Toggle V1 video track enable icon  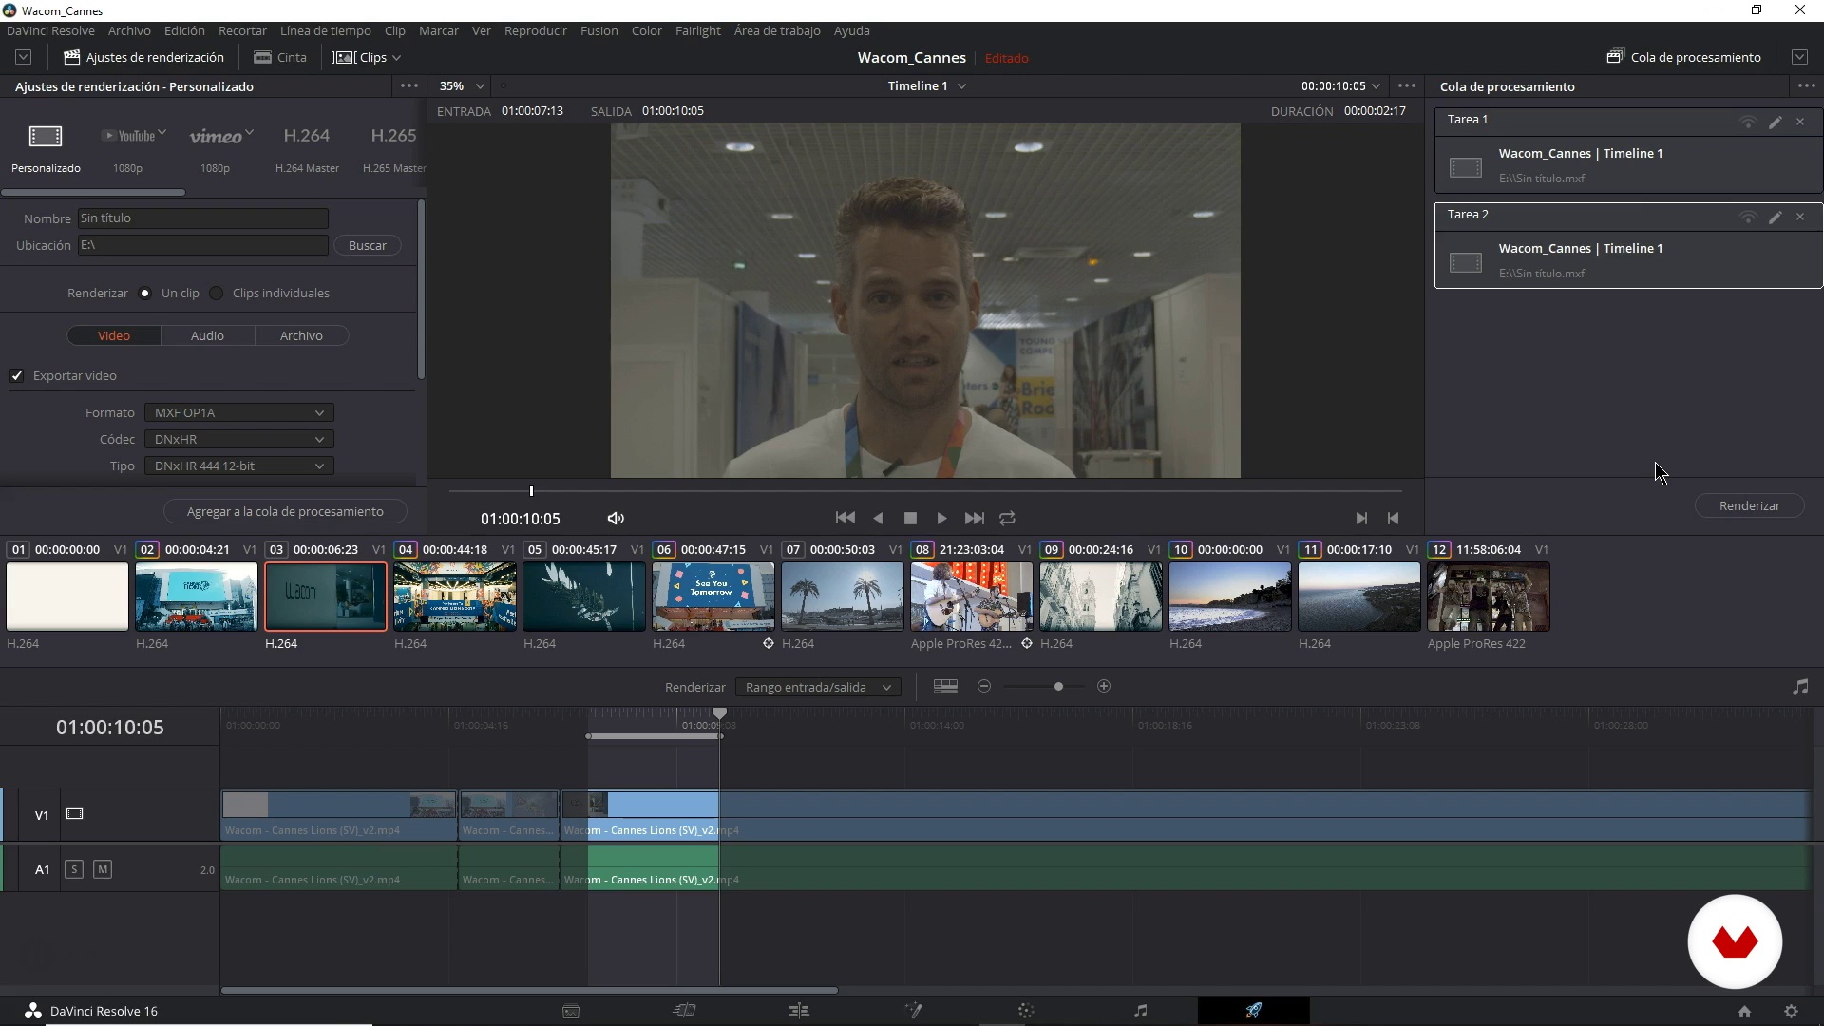pyautogui.click(x=74, y=814)
